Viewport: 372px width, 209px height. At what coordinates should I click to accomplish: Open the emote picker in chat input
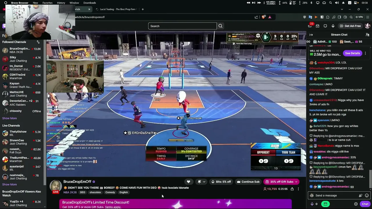367,196
